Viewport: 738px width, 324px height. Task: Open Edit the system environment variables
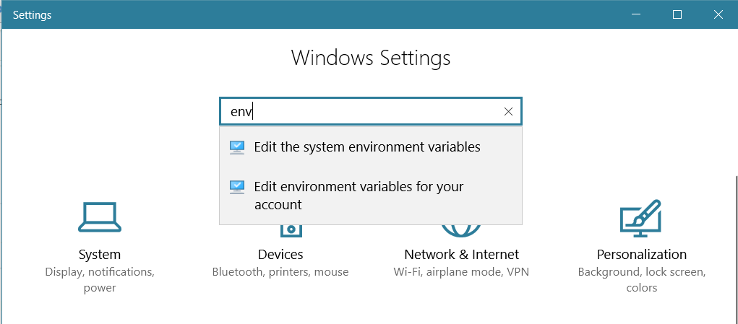[x=367, y=147]
